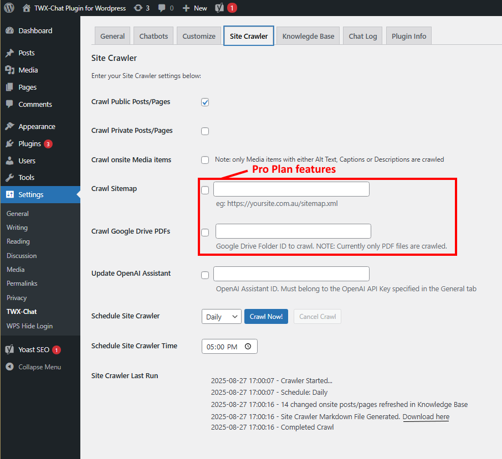Click the Download here link
The width and height of the screenshot is (502, 459).
pyautogui.click(x=426, y=416)
